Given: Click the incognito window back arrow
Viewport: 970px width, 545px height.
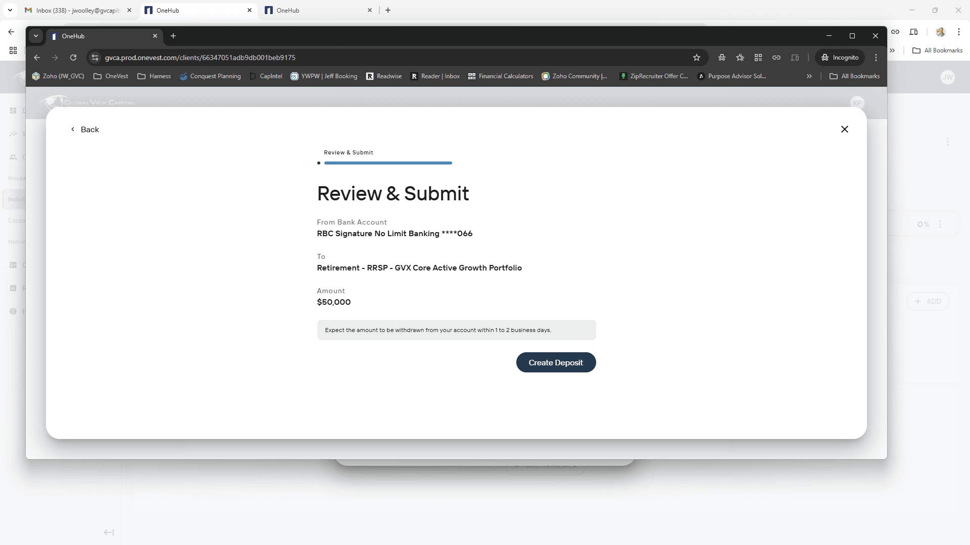Looking at the screenshot, I should (37, 58).
